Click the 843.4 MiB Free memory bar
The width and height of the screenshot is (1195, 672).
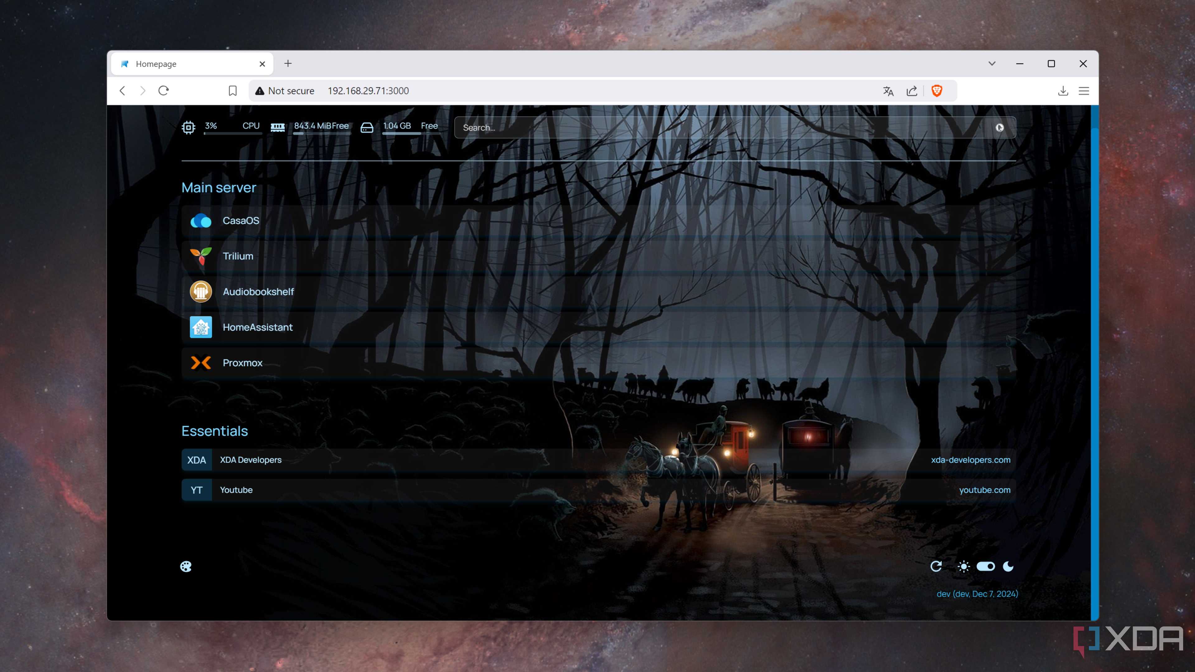(x=321, y=133)
